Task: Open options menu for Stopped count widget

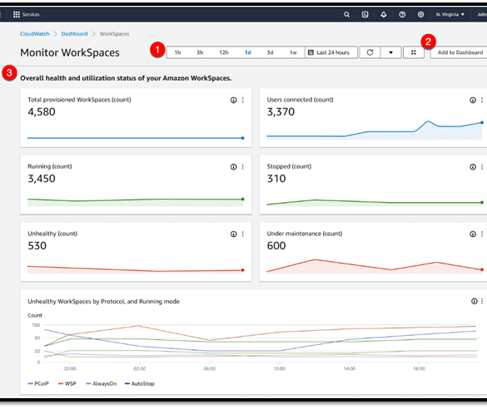Action: click(x=482, y=167)
